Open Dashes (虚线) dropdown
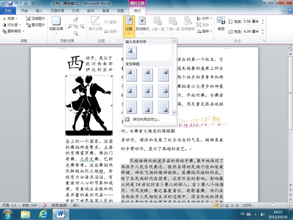293x220 pixels. [112, 22]
